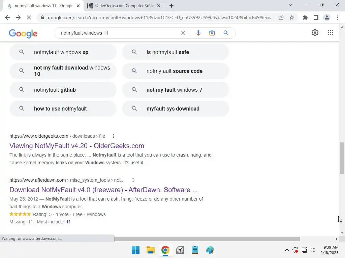The image size is (345, 258).
Task: View site info lock icon
Action: (x=42, y=17)
